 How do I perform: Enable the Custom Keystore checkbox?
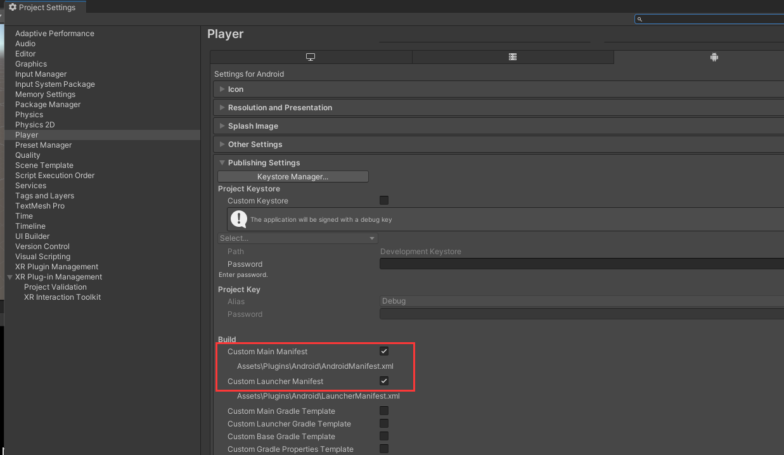pos(383,200)
